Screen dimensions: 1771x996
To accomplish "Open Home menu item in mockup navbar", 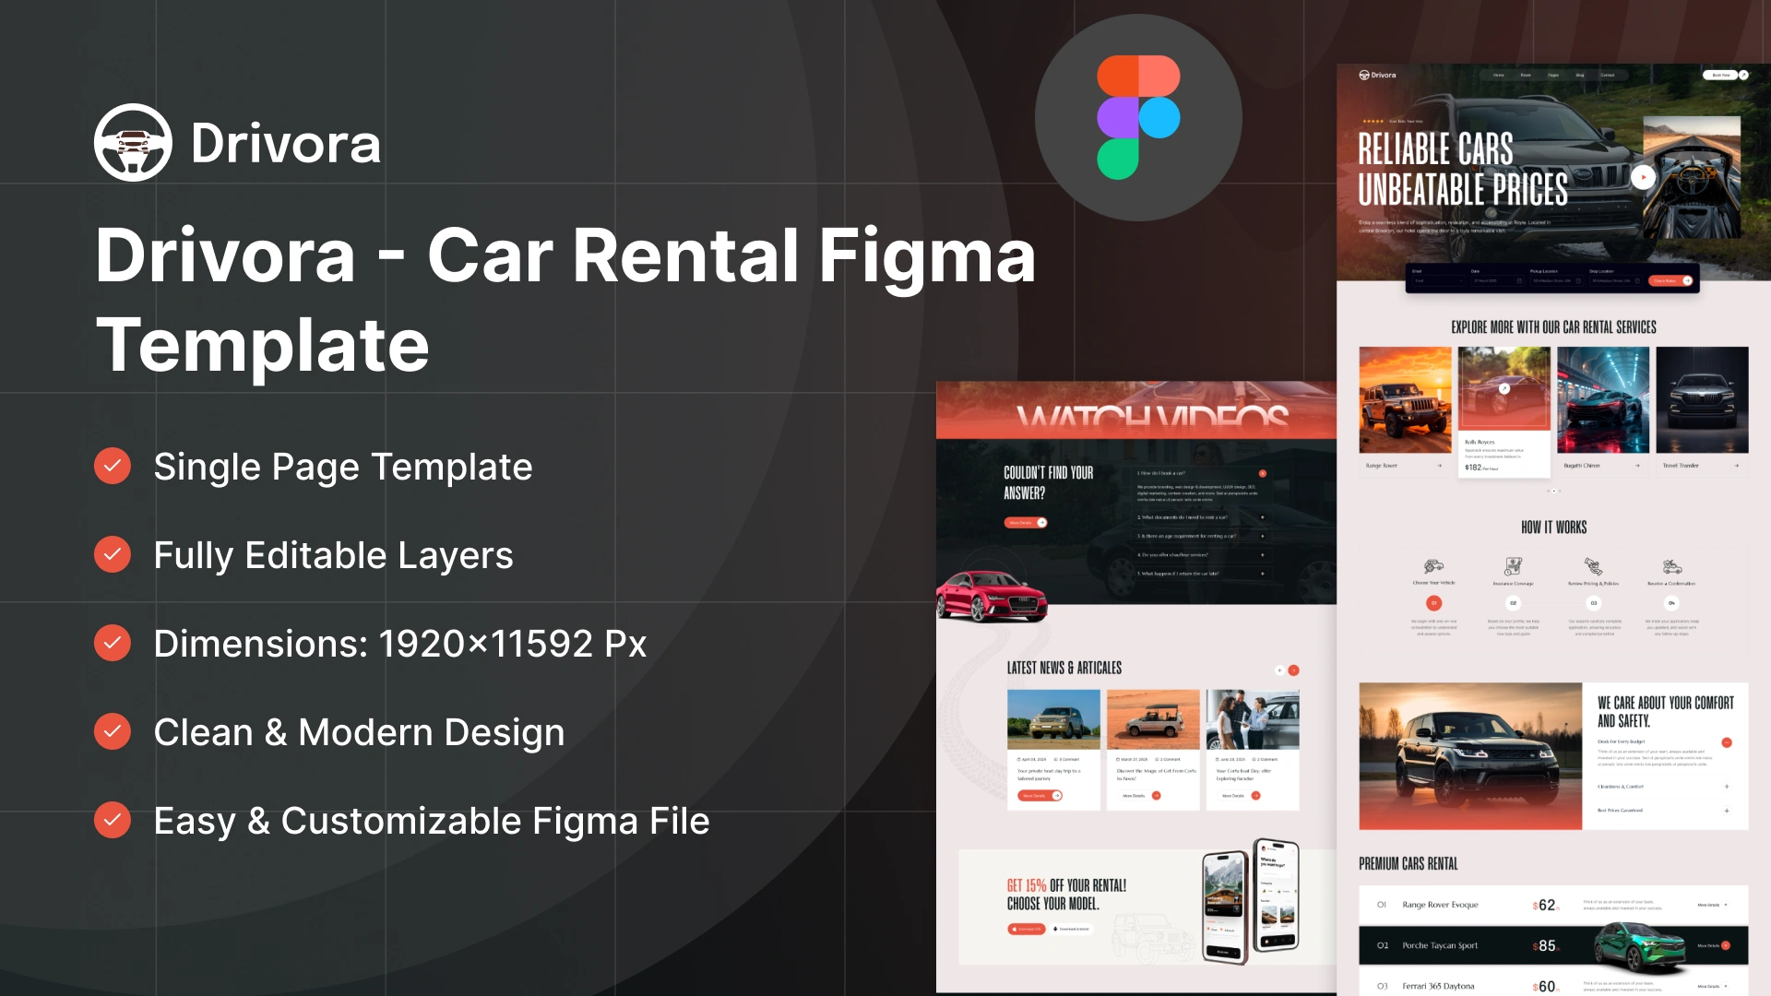I will click(1499, 75).
